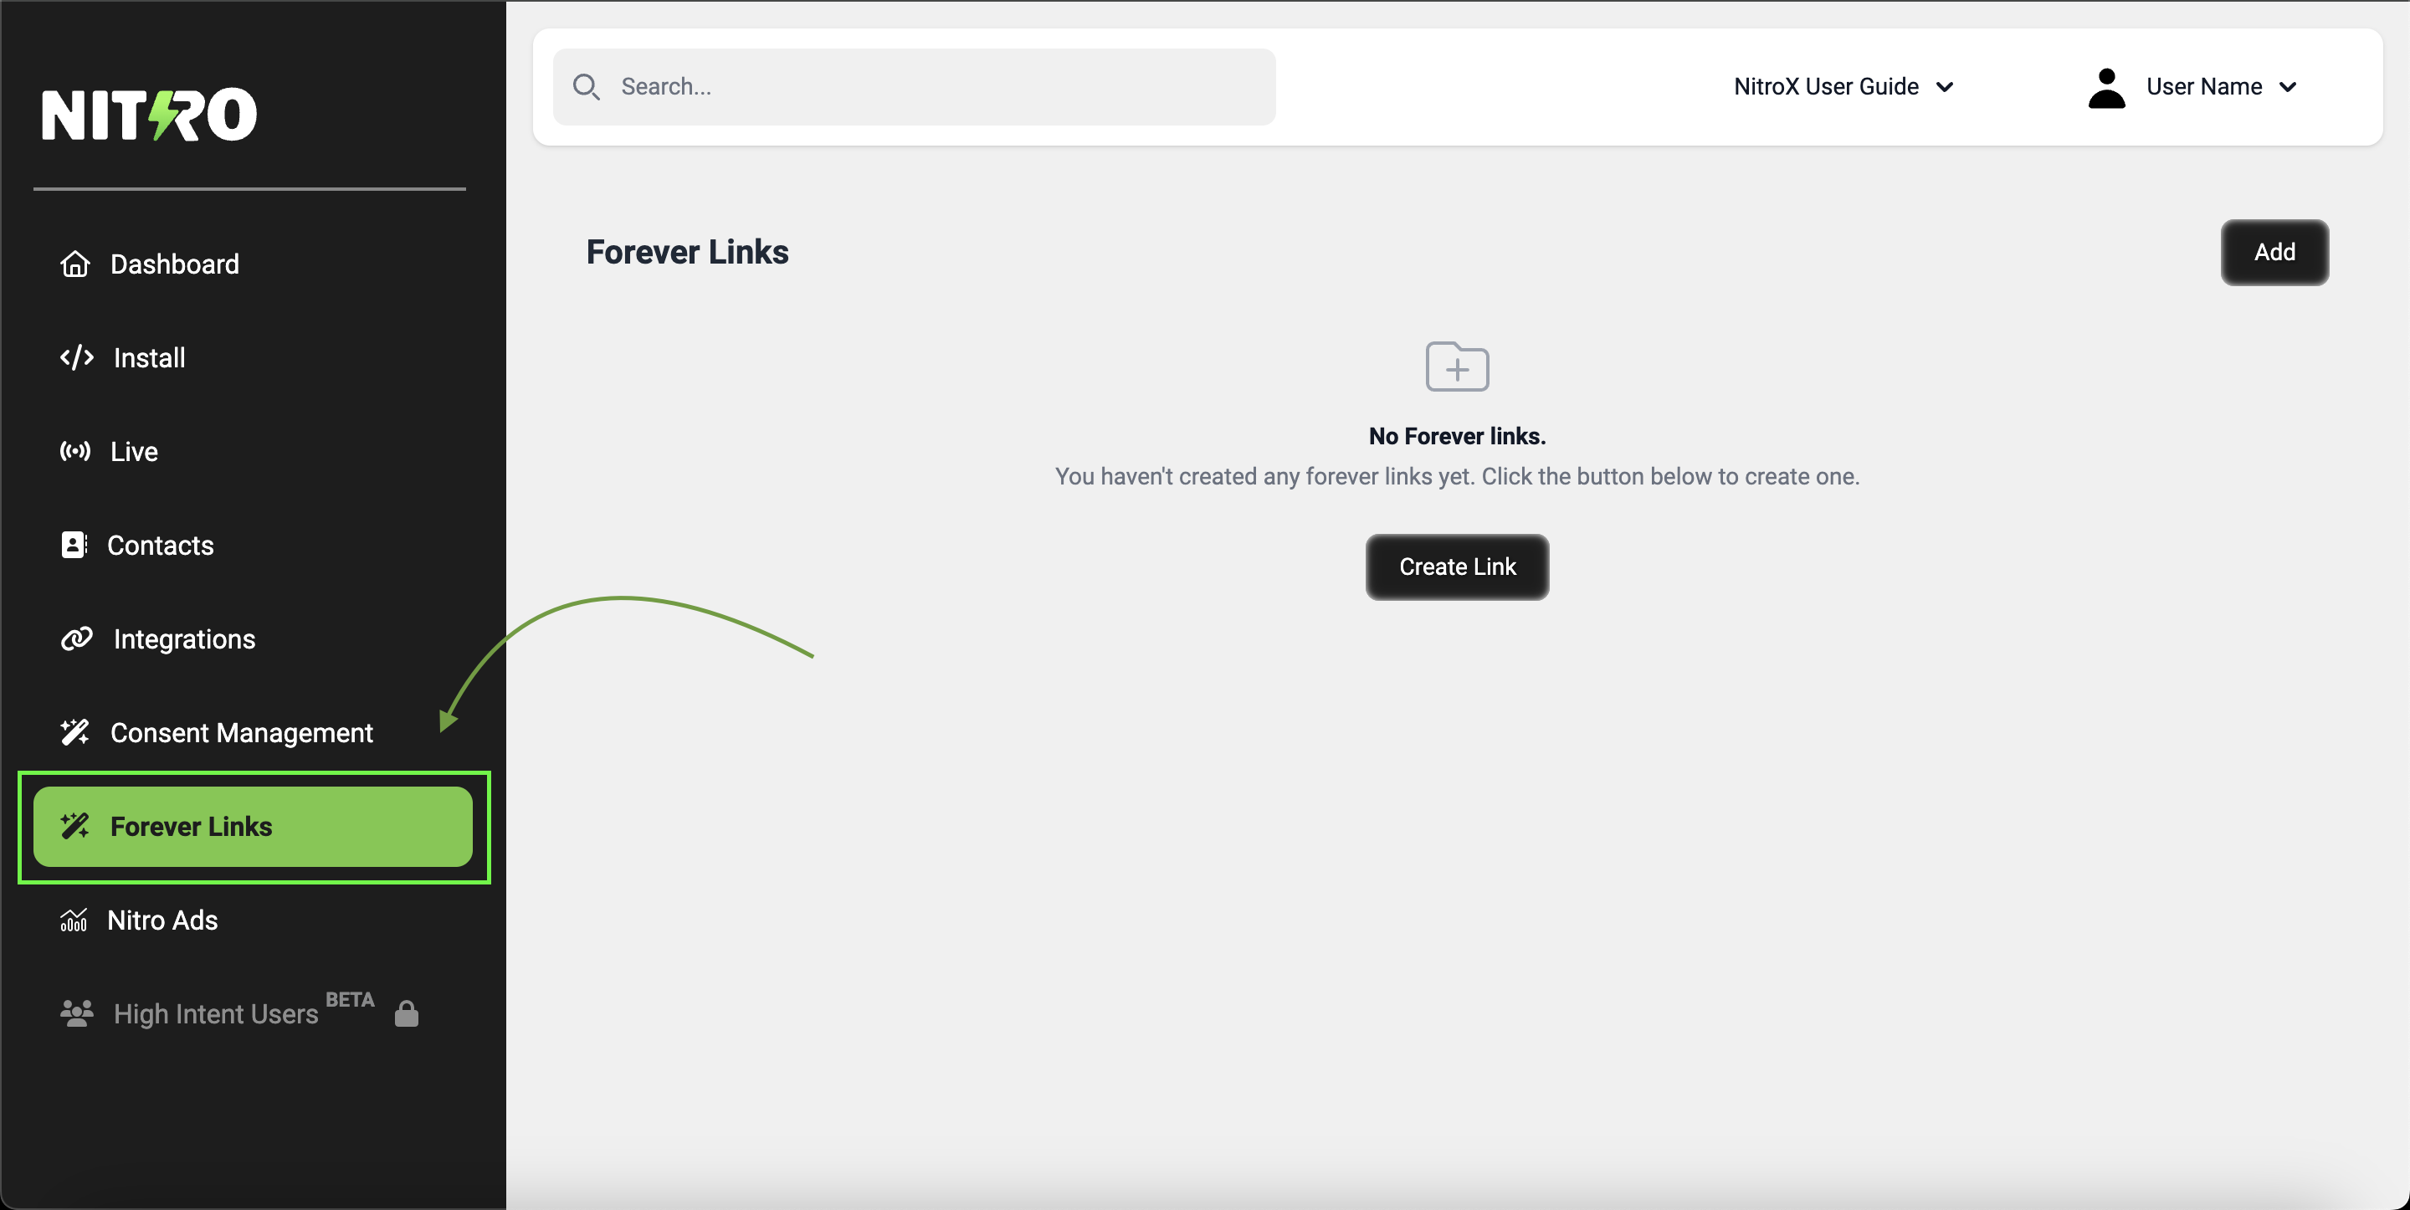Click the Forever Links page heading
2410x1210 pixels.
click(x=687, y=253)
